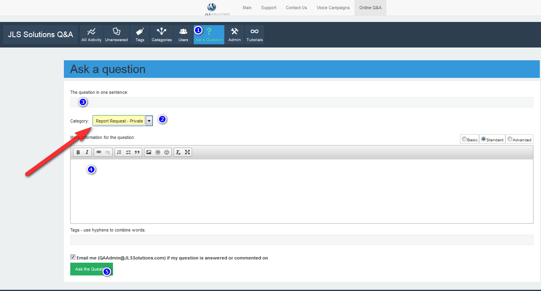Toggle bold formatting in editor

(78, 152)
